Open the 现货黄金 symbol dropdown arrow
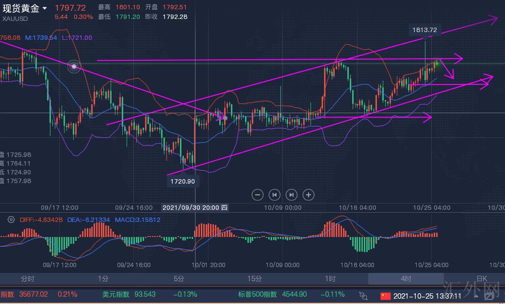The width and height of the screenshot is (505, 304). [45, 8]
